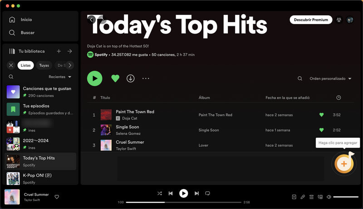Open the Recientes sort dropdown

tap(60, 77)
